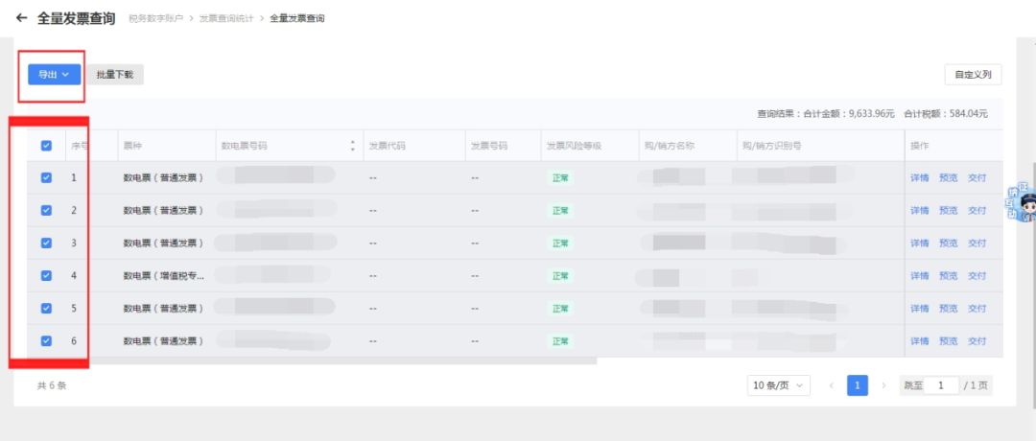Click 交付 for row 3
The image size is (1036, 441).
(977, 243)
